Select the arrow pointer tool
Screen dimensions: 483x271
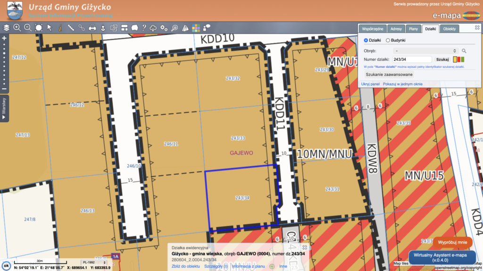49,28
